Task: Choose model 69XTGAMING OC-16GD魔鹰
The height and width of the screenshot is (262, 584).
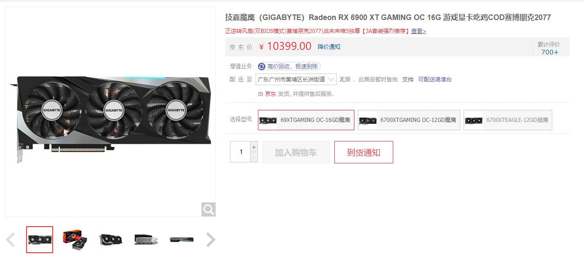Action: pyautogui.click(x=306, y=120)
